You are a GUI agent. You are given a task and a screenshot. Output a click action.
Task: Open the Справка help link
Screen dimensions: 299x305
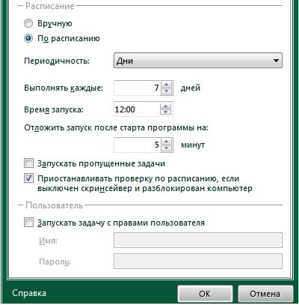pyautogui.click(x=29, y=293)
